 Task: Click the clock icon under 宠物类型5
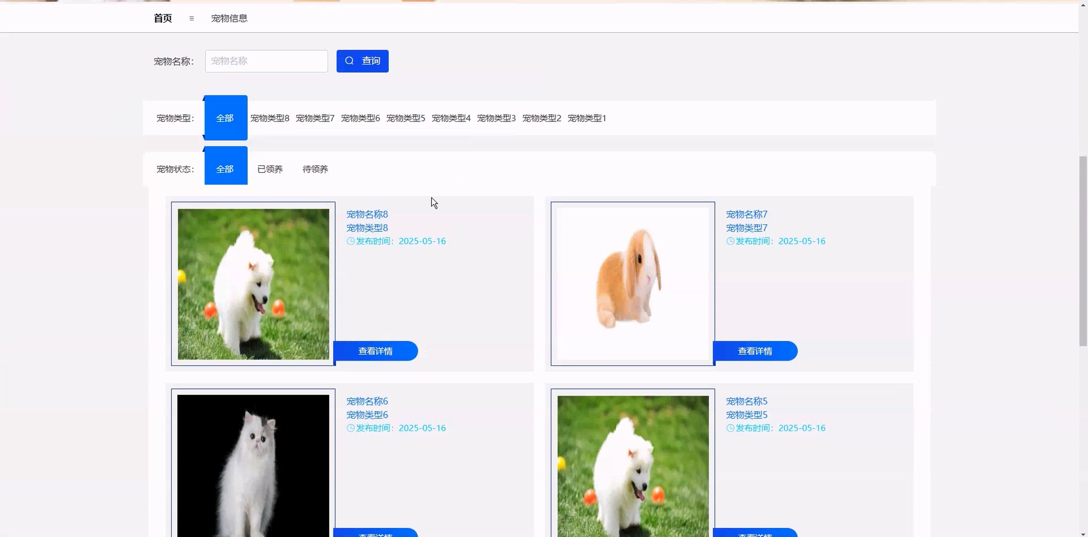tap(730, 428)
